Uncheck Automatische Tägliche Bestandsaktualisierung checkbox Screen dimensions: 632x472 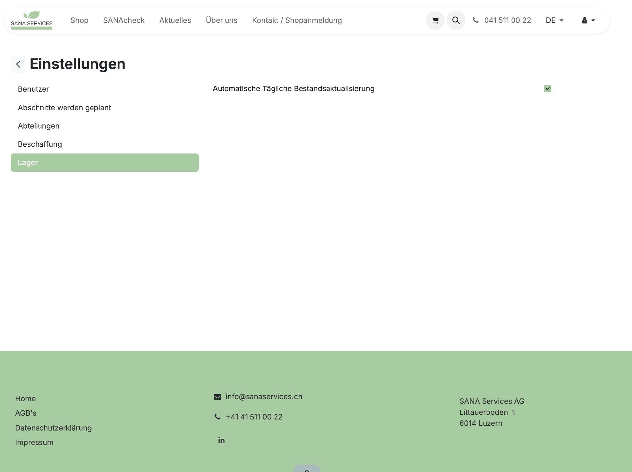547,89
